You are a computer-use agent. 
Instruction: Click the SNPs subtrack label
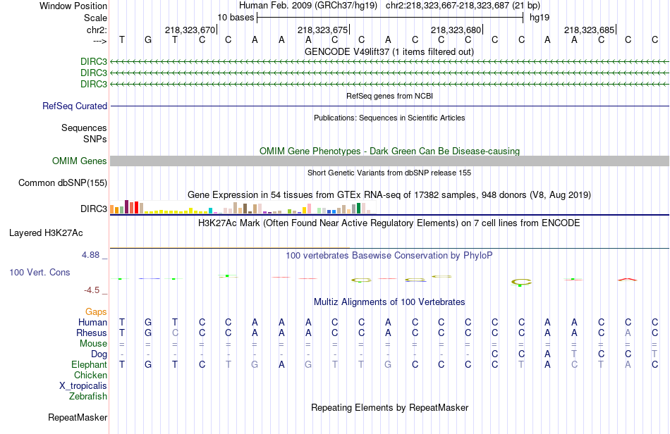[x=95, y=139]
